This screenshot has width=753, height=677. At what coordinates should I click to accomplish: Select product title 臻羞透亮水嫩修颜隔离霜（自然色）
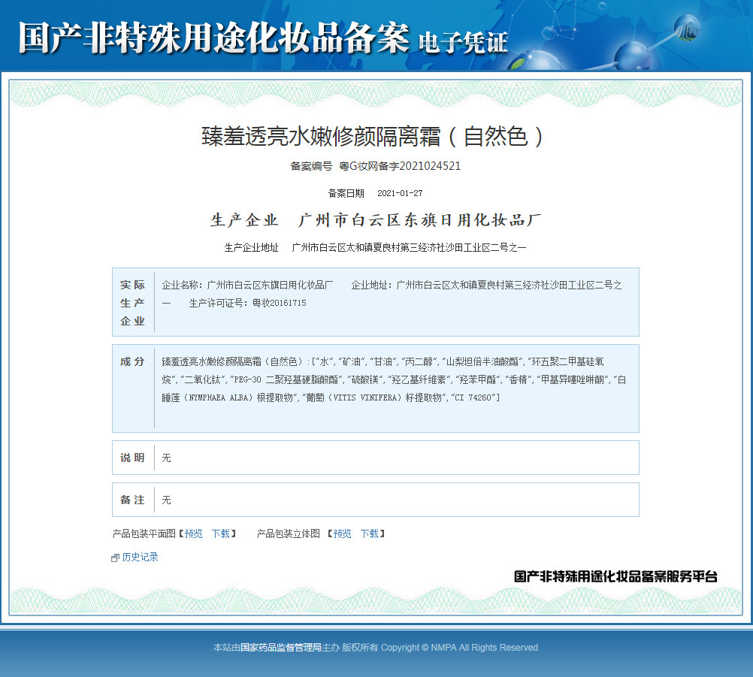point(373,136)
